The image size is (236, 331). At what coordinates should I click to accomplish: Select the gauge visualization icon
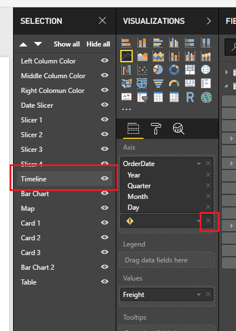[x=174, y=83]
